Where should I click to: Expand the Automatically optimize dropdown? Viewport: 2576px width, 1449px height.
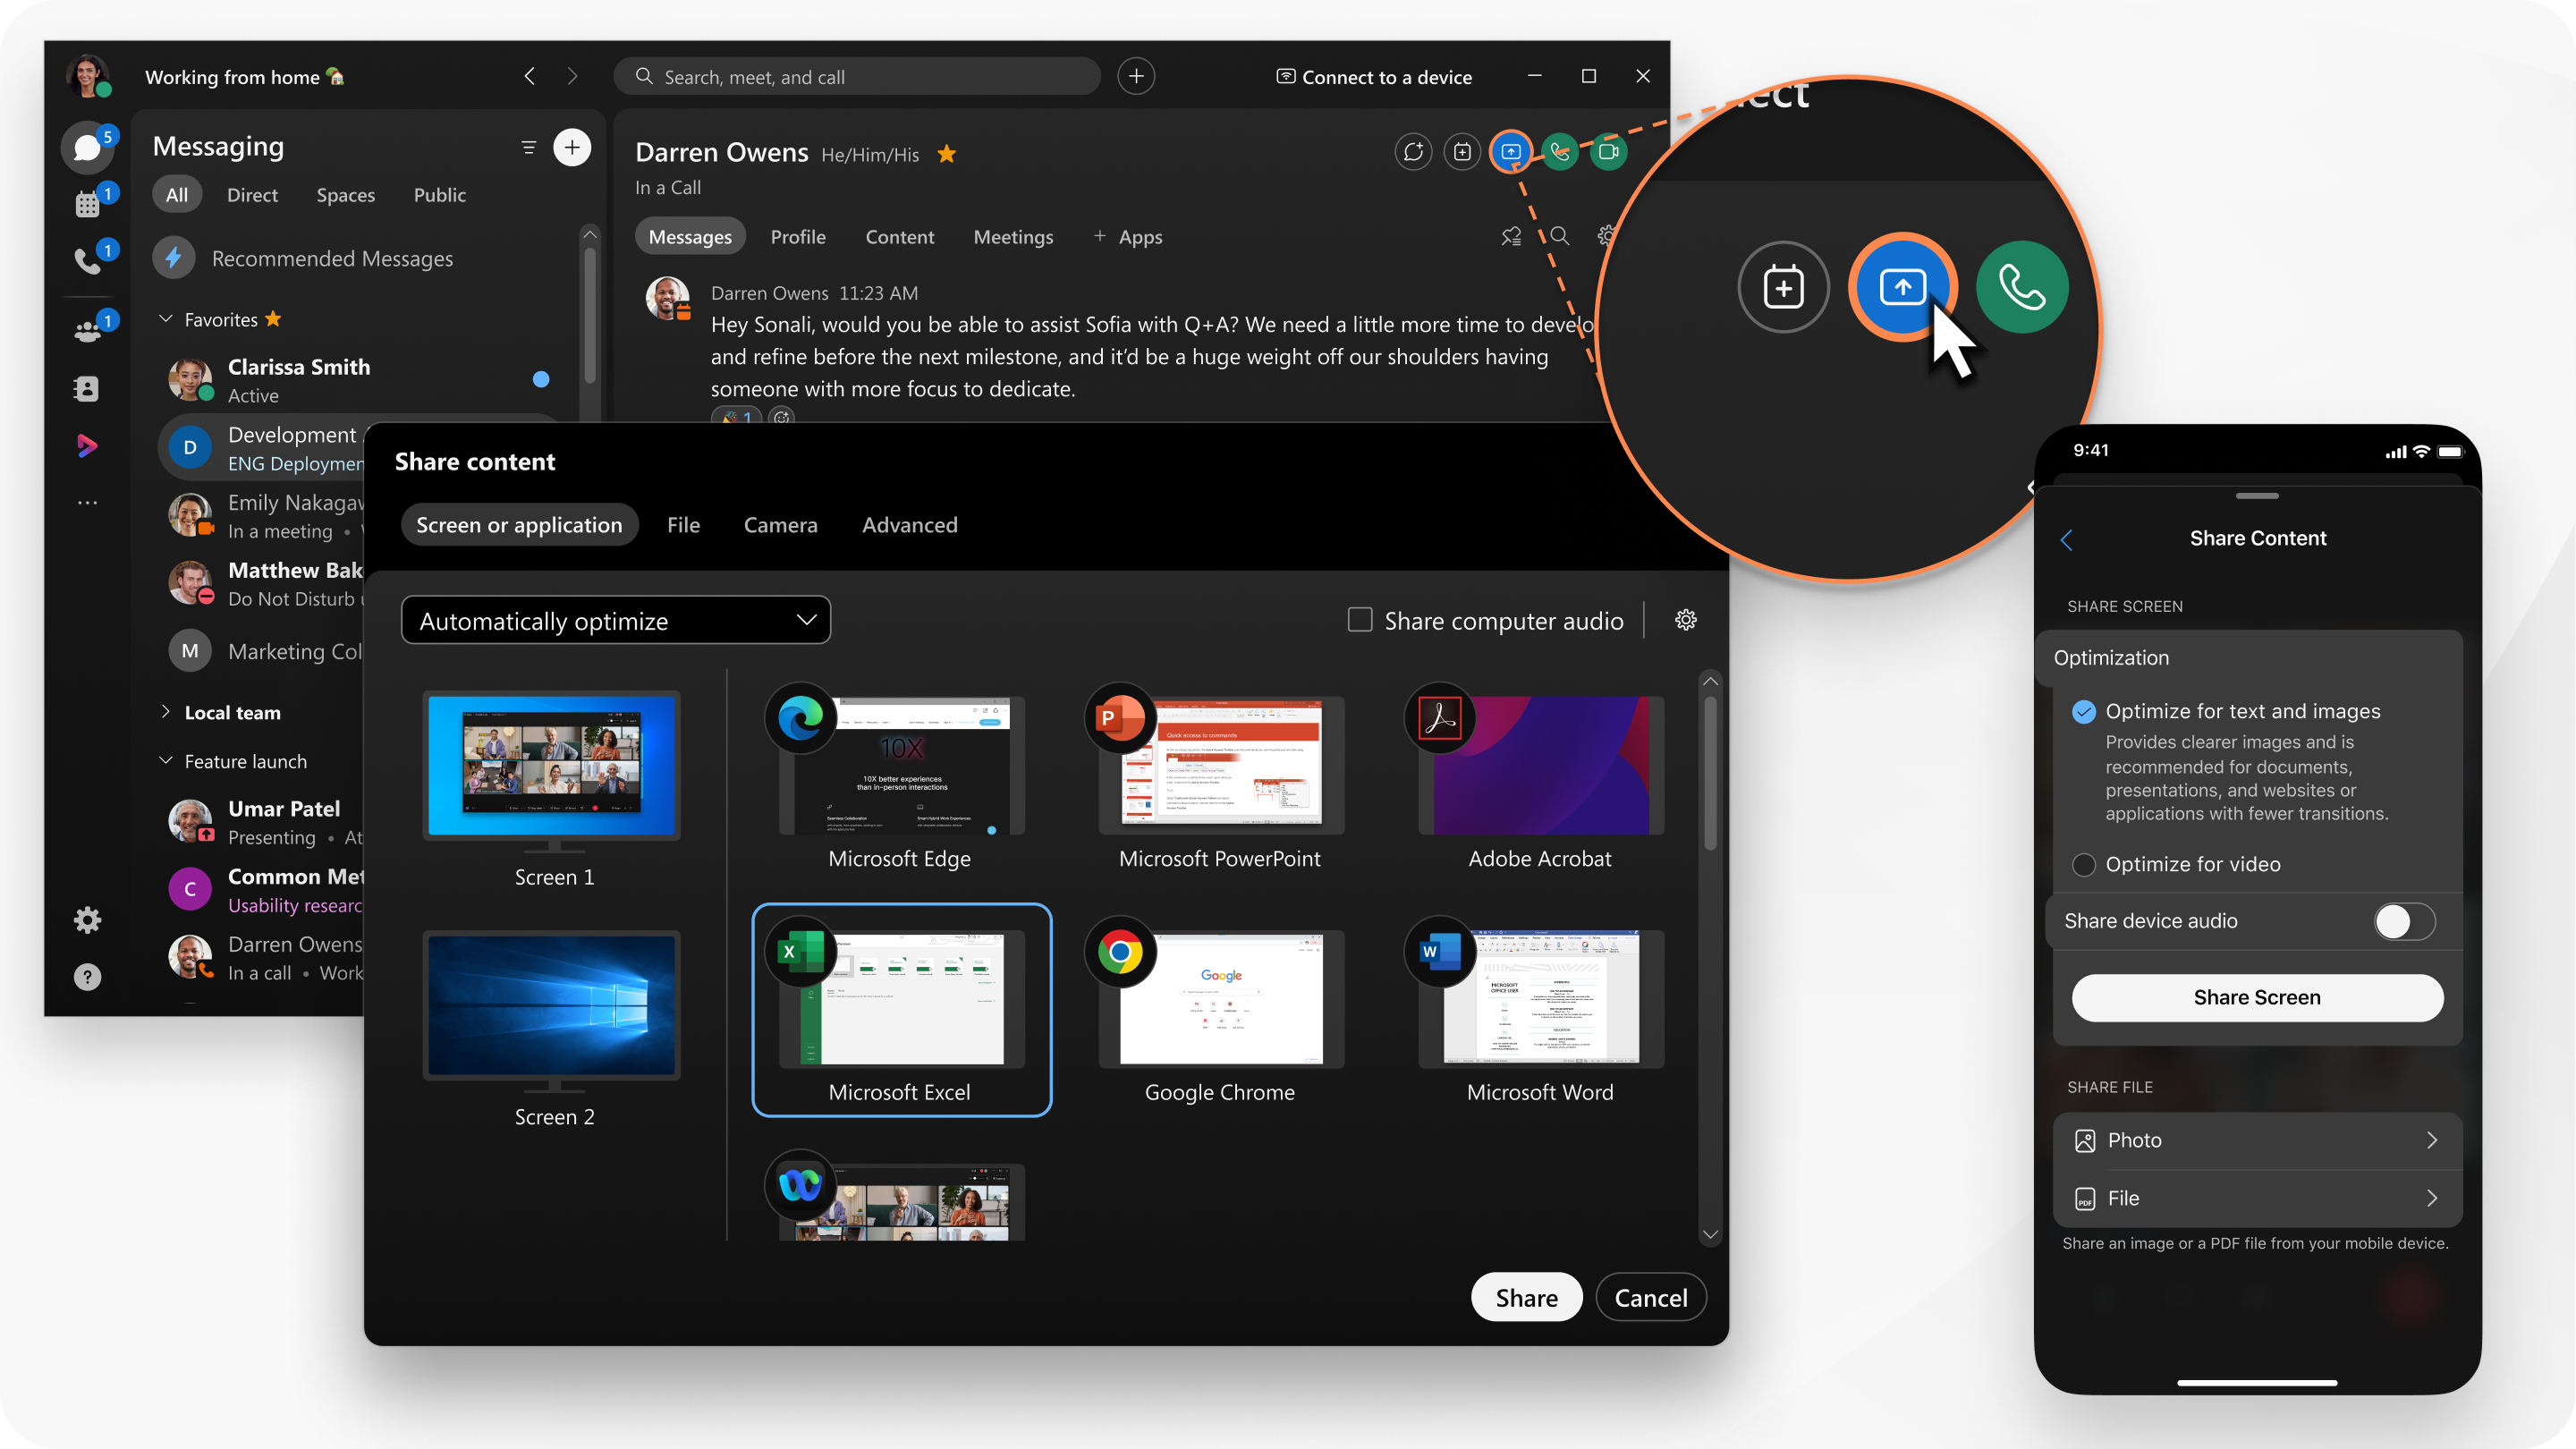(x=615, y=619)
